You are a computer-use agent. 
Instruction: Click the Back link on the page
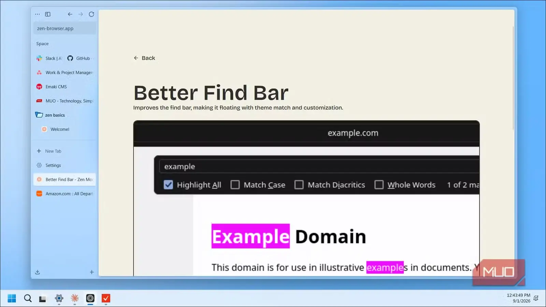click(144, 58)
